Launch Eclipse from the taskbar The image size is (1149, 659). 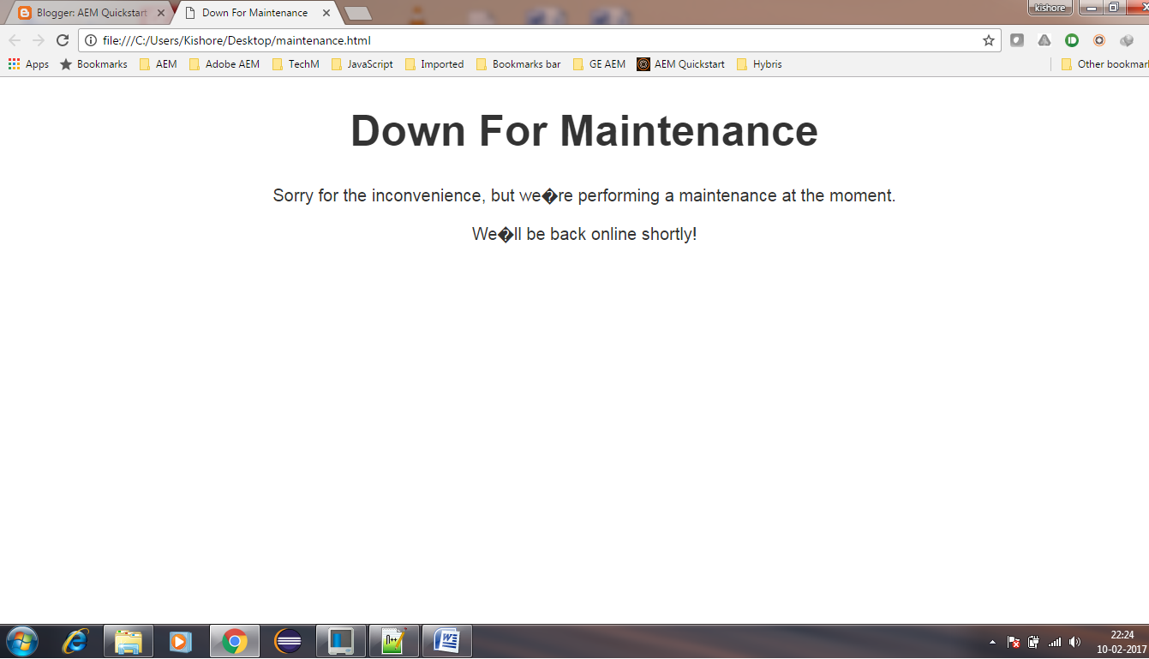tap(287, 640)
